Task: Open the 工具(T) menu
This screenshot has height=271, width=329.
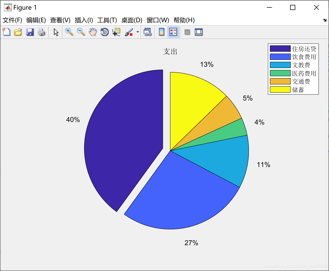Action: tap(107, 20)
